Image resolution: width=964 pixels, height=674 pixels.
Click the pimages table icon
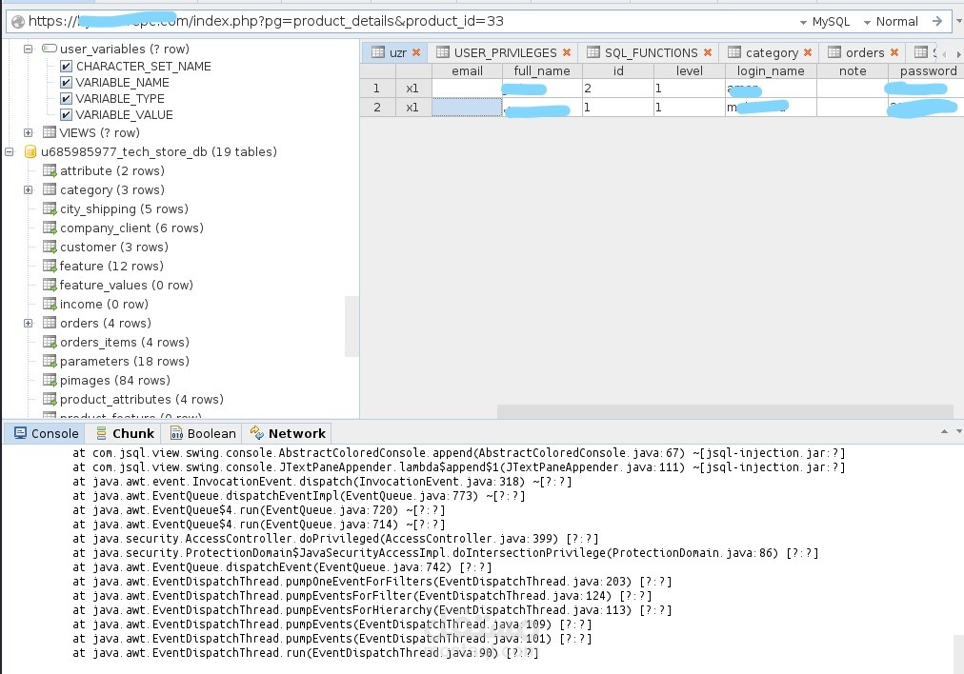click(x=50, y=381)
